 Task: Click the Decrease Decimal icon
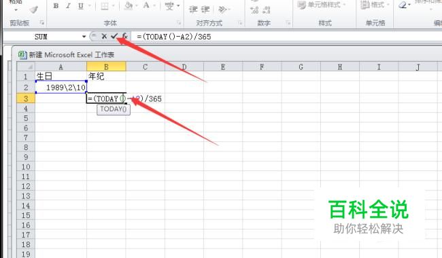267,10
